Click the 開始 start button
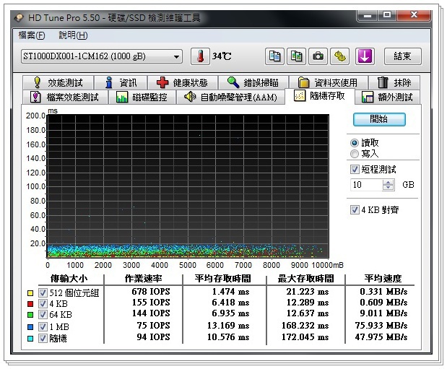Viewport: 447px width, 369px height. pyautogui.click(x=379, y=119)
